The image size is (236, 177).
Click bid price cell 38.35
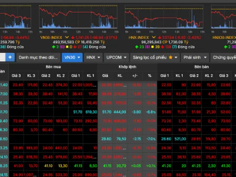coord(18,94)
